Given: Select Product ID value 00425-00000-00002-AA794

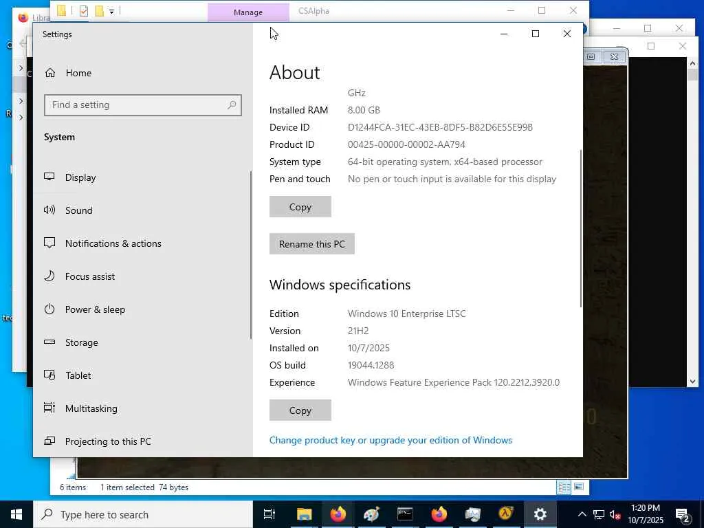Looking at the screenshot, I should pyautogui.click(x=406, y=144).
